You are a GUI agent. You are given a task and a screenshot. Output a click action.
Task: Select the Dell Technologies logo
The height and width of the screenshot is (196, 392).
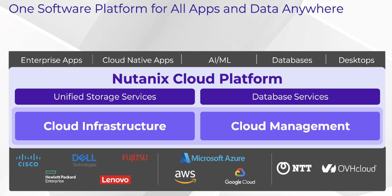pyautogui.click(x=84, y=160)
